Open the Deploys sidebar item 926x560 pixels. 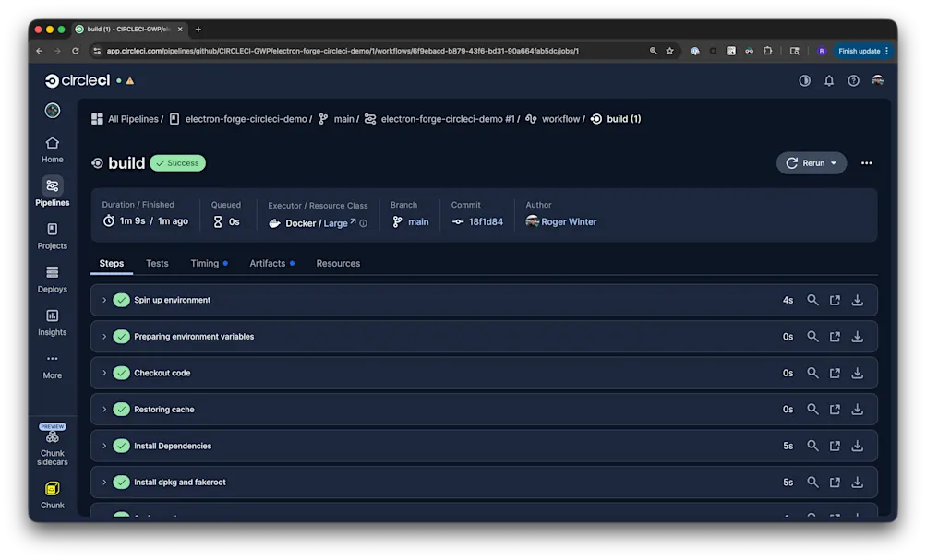[x=52, y=280]
